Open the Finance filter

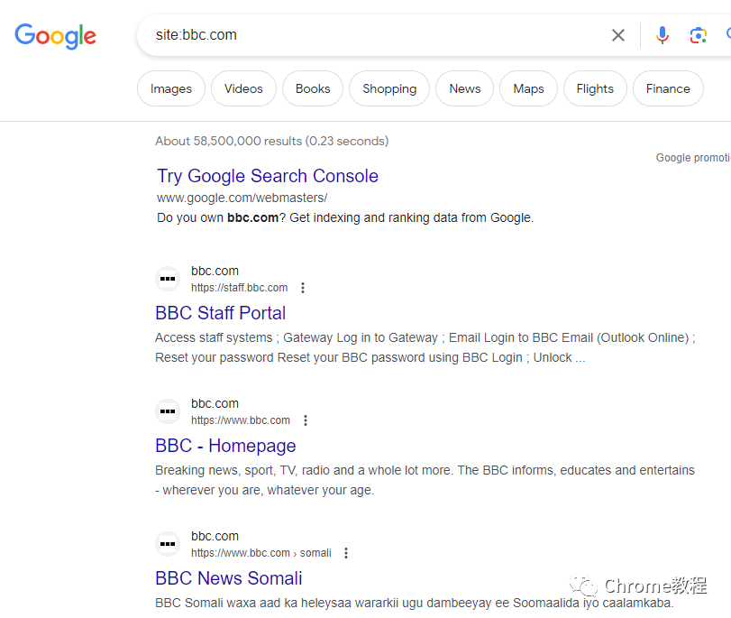point(668,88)
